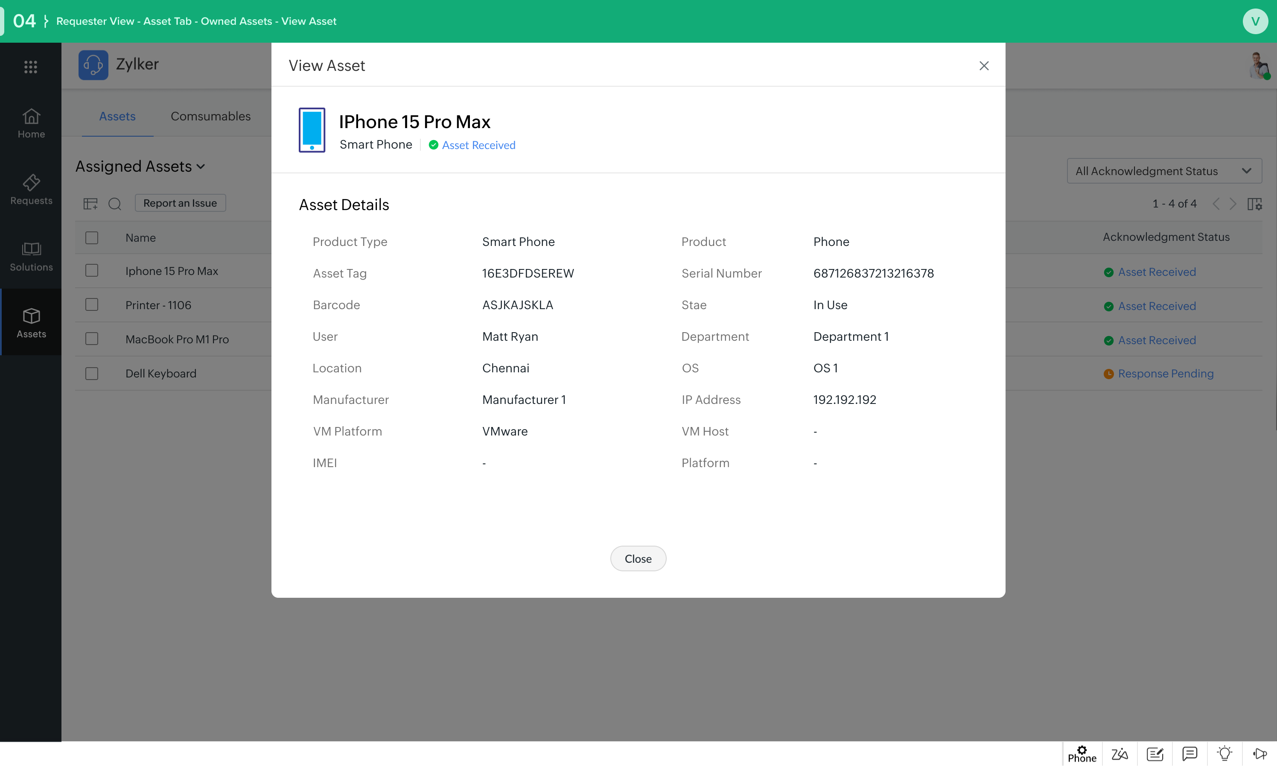
Task: Click Asset Received link in dialog header
Action: coord(478,145)
